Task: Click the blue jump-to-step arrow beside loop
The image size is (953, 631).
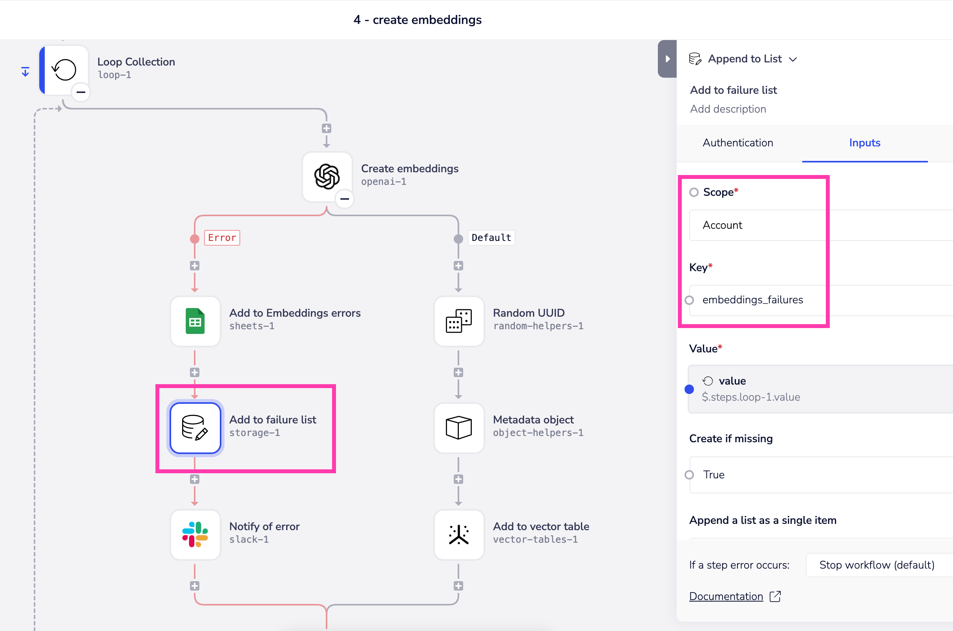Action: [26, 72]
